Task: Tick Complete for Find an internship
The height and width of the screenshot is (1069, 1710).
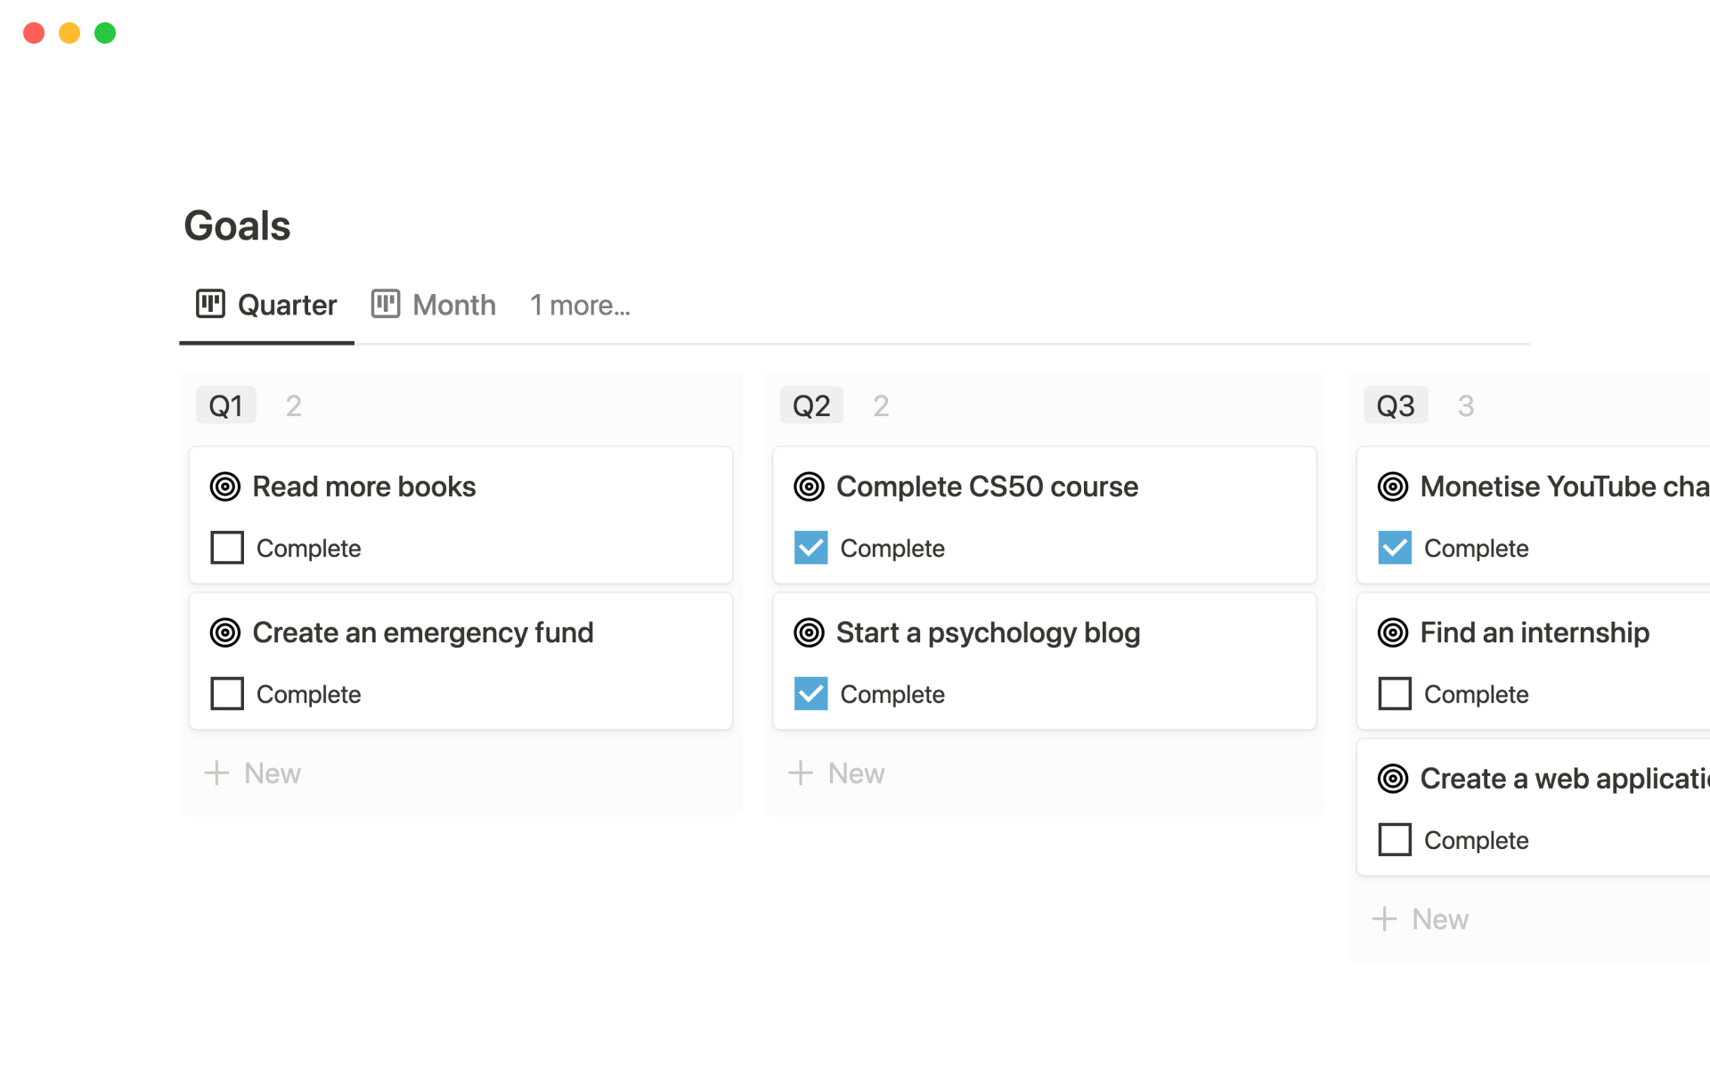Action: tap(1395, 694)
